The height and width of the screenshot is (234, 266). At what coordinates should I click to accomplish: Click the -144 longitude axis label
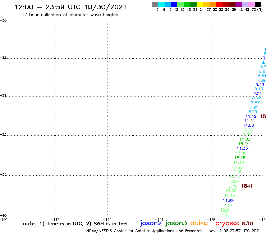click(107, 220)
